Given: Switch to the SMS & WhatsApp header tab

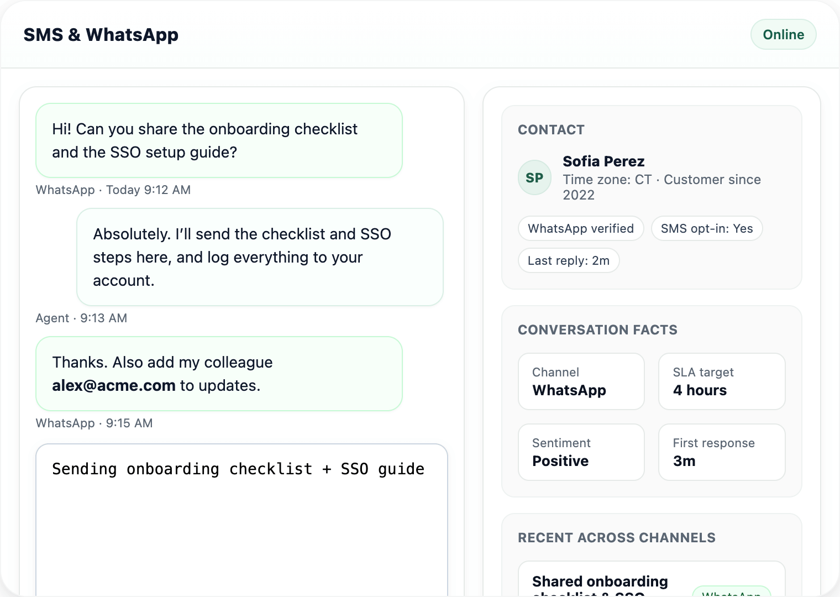Looking at the screenshot, I should pos(101,34).
